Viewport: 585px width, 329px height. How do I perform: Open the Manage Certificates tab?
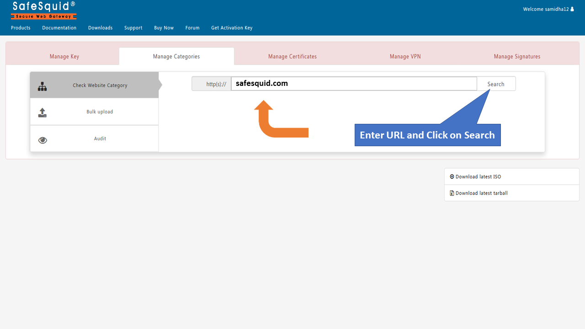tap(292, 57)
